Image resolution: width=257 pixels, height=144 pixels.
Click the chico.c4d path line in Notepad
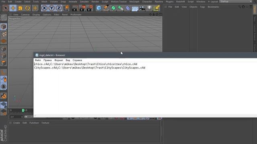coord(86,64)
